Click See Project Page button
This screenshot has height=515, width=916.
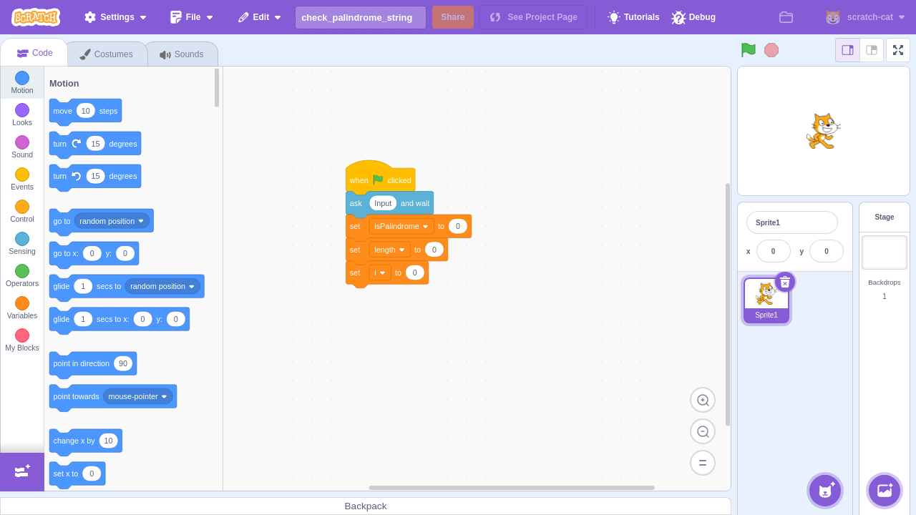(533, 17)
